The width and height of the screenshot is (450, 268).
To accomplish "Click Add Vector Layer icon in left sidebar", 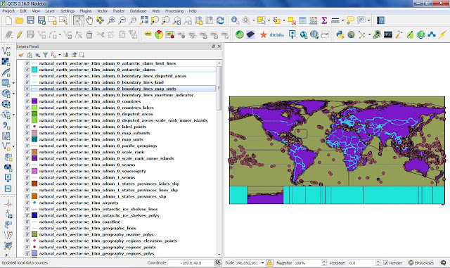I will [6, 51].
